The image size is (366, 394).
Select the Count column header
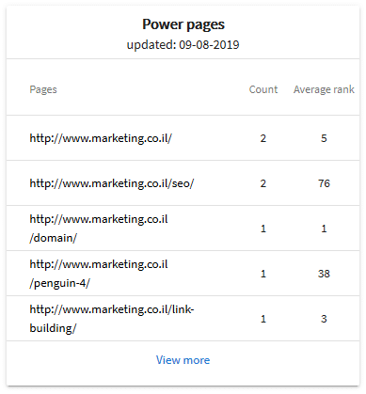[263, 89]
